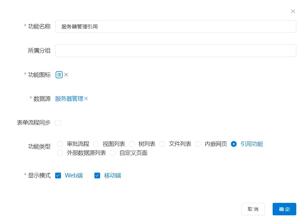The width and height of the screenshot is (302, 222).
Task: Choose the 文件列表 radio option
Action: 162,144
